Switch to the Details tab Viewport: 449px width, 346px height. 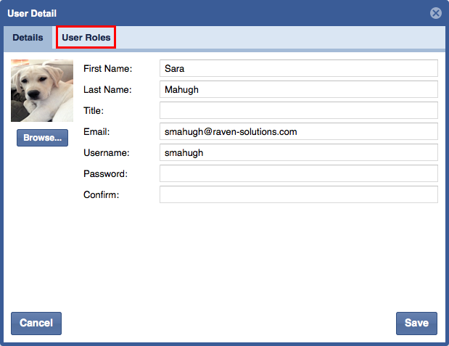[x=28, y=38]
